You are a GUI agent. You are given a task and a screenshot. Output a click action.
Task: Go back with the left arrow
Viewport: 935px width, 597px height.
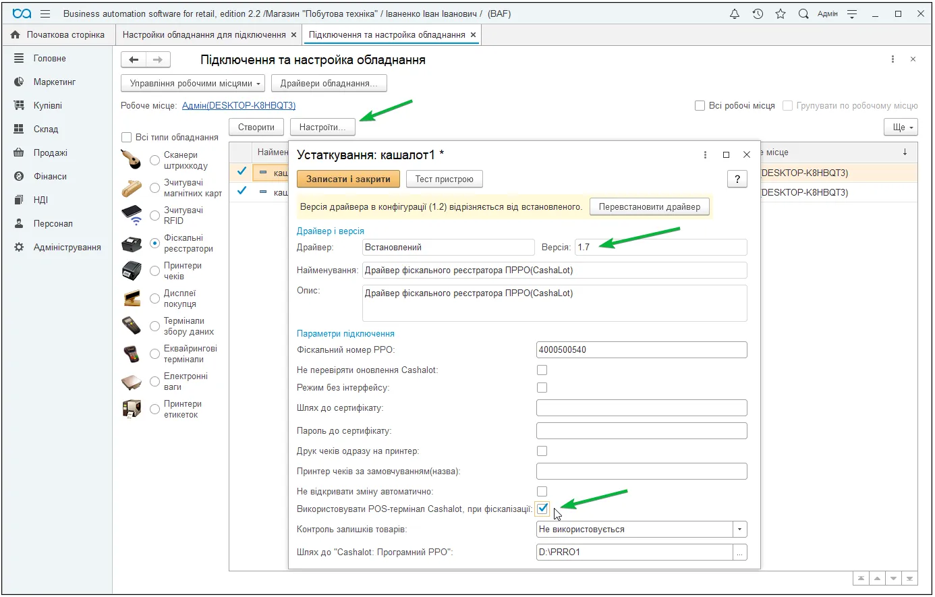(134, 60)
